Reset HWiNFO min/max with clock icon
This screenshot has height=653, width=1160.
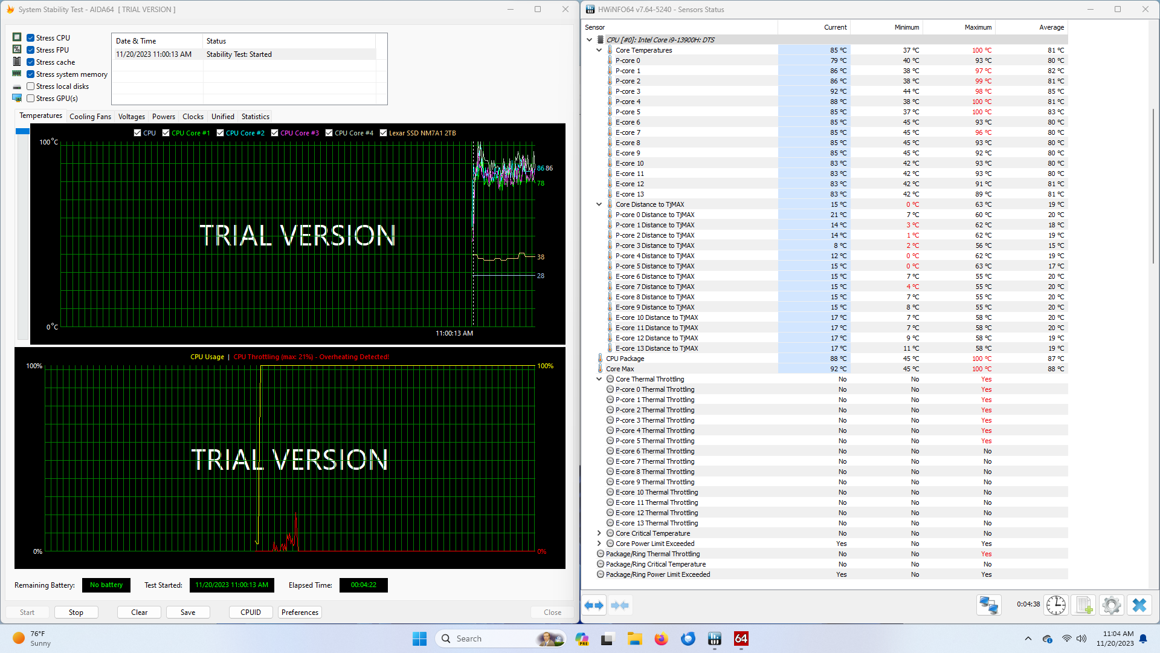[x=1056, y=605]
